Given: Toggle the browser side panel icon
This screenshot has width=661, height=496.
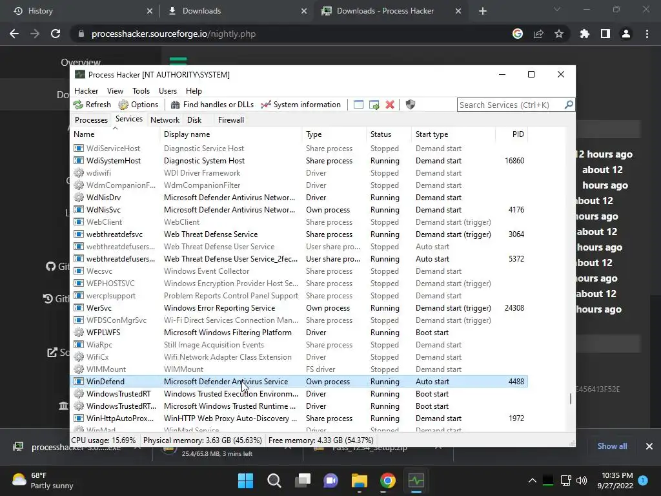Looking at the screenshot, I should pyautogui.click(x=605, y=34).
